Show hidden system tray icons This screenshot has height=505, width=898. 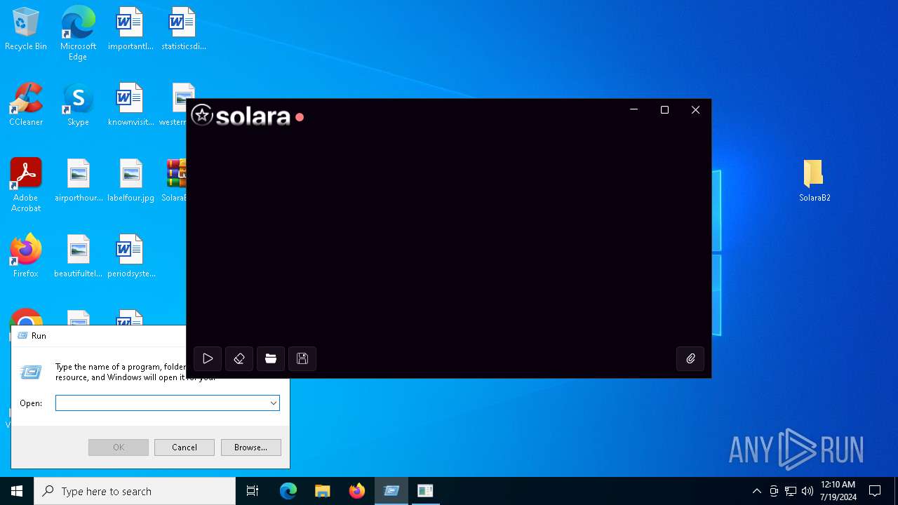pos(756,491)
